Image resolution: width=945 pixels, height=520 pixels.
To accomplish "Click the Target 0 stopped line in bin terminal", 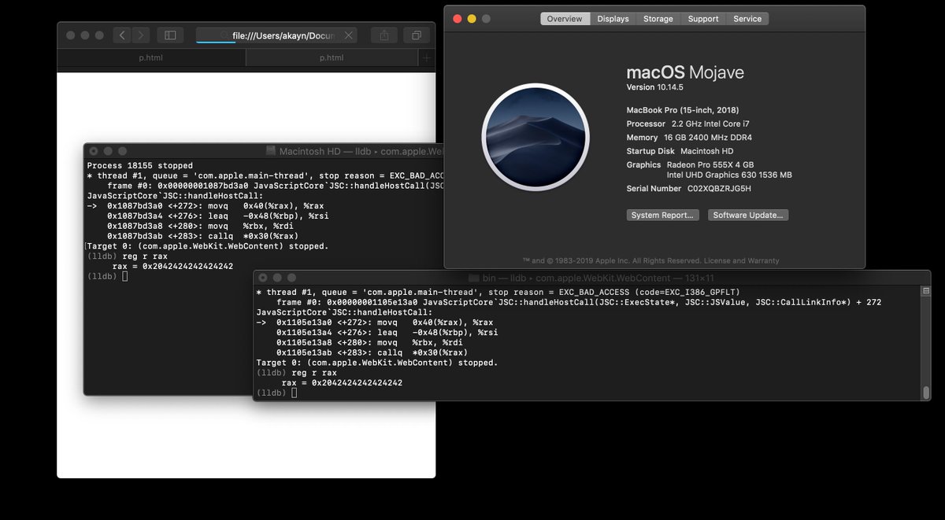I will [x=377, y=363].
